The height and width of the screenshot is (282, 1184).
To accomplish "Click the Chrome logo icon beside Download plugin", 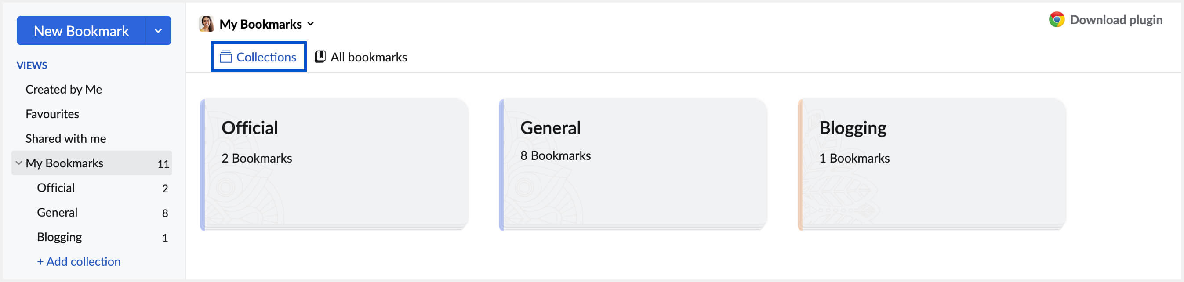I will pos(1056,20).
